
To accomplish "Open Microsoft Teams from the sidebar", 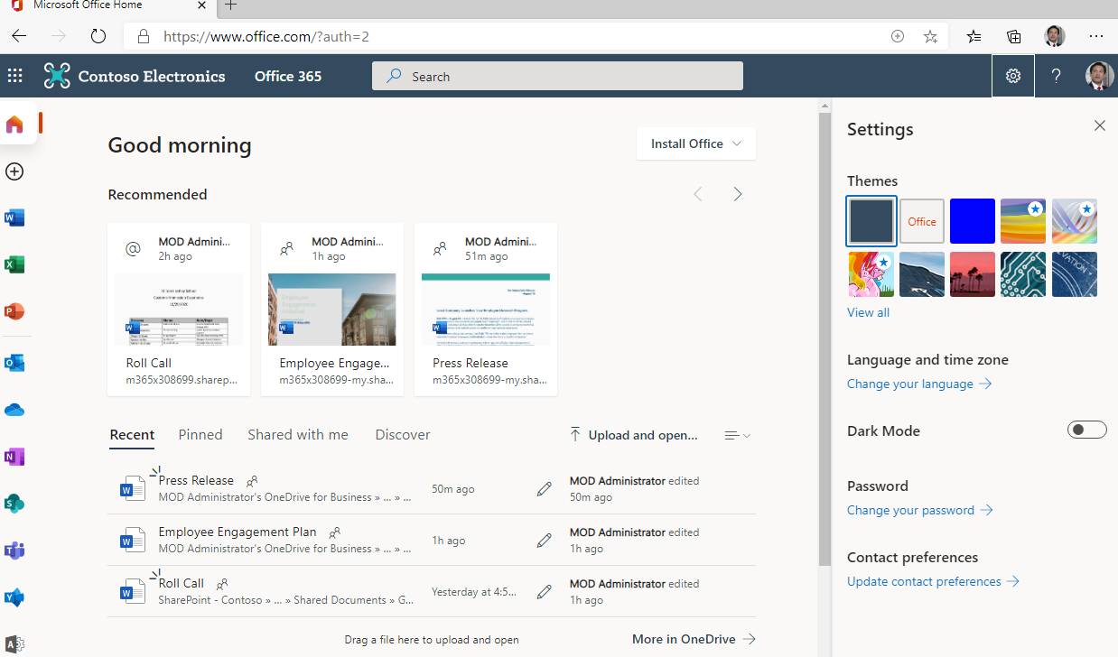I will (x=14, y=551).
